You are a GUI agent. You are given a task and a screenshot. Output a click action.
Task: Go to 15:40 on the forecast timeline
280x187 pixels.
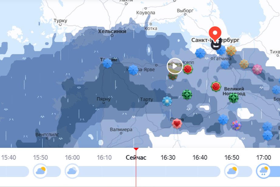pyautogui.click(x=9, y=158)
